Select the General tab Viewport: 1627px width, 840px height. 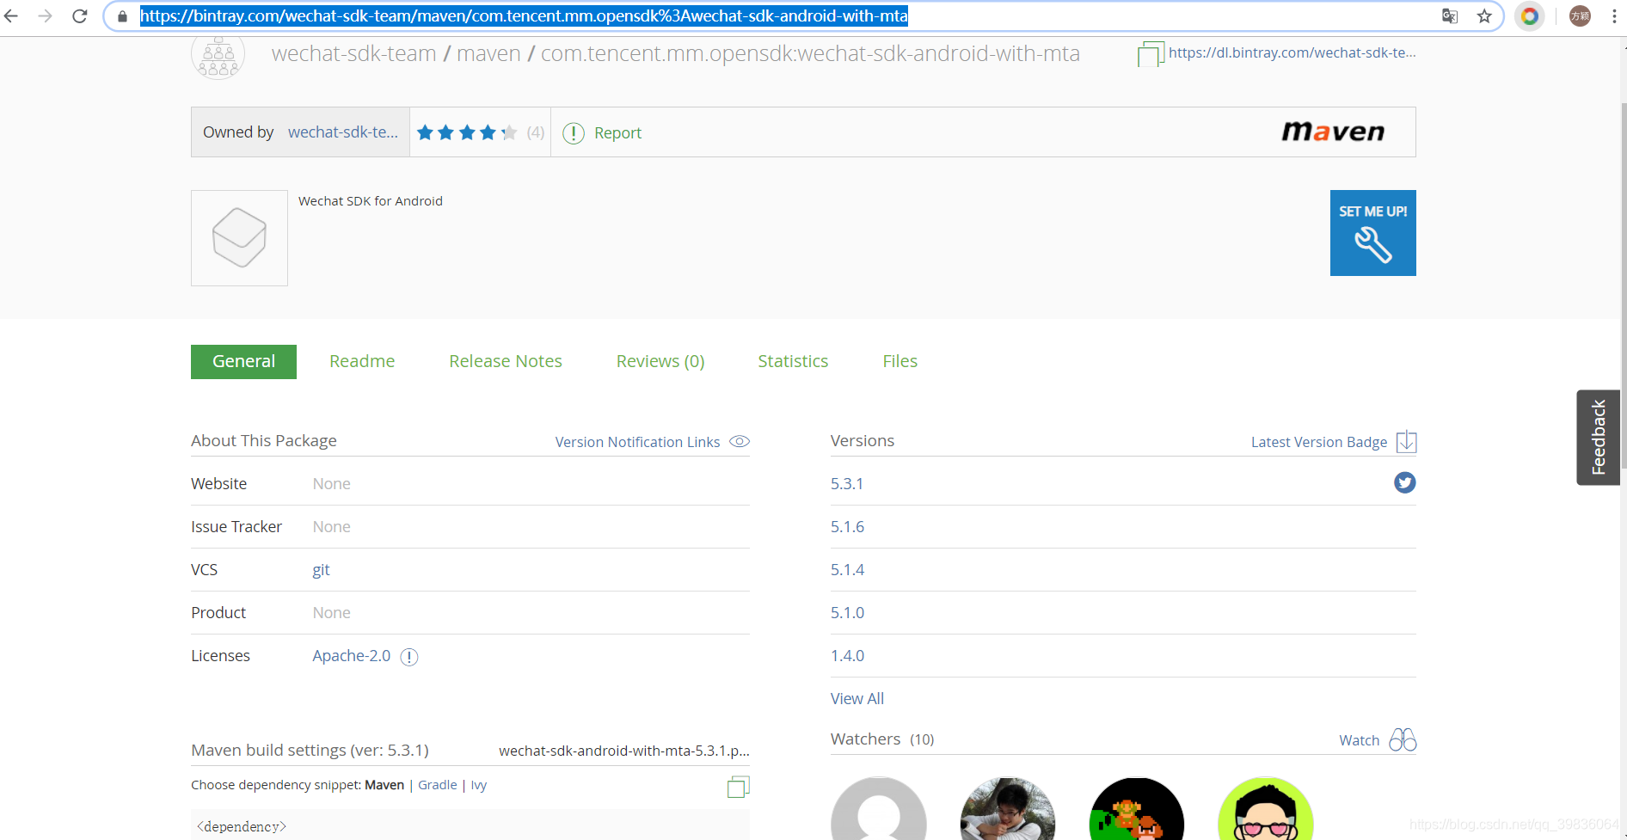click(x=243, y=362)
